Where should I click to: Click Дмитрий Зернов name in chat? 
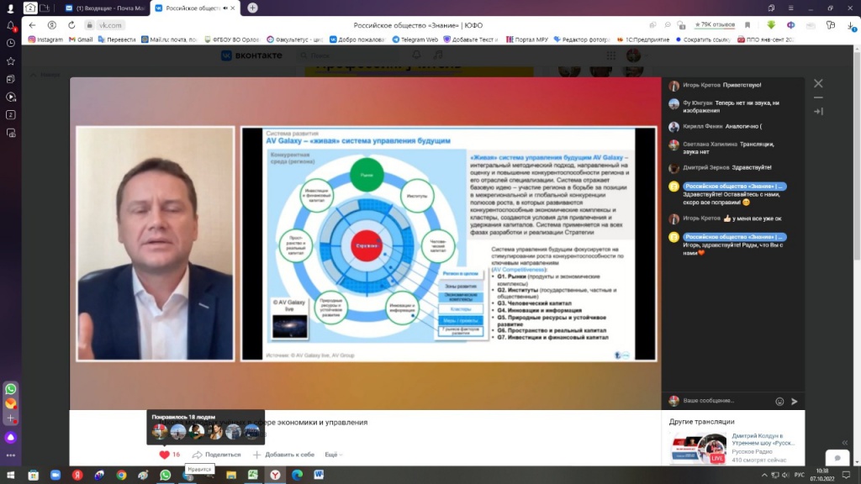point(706,167)
